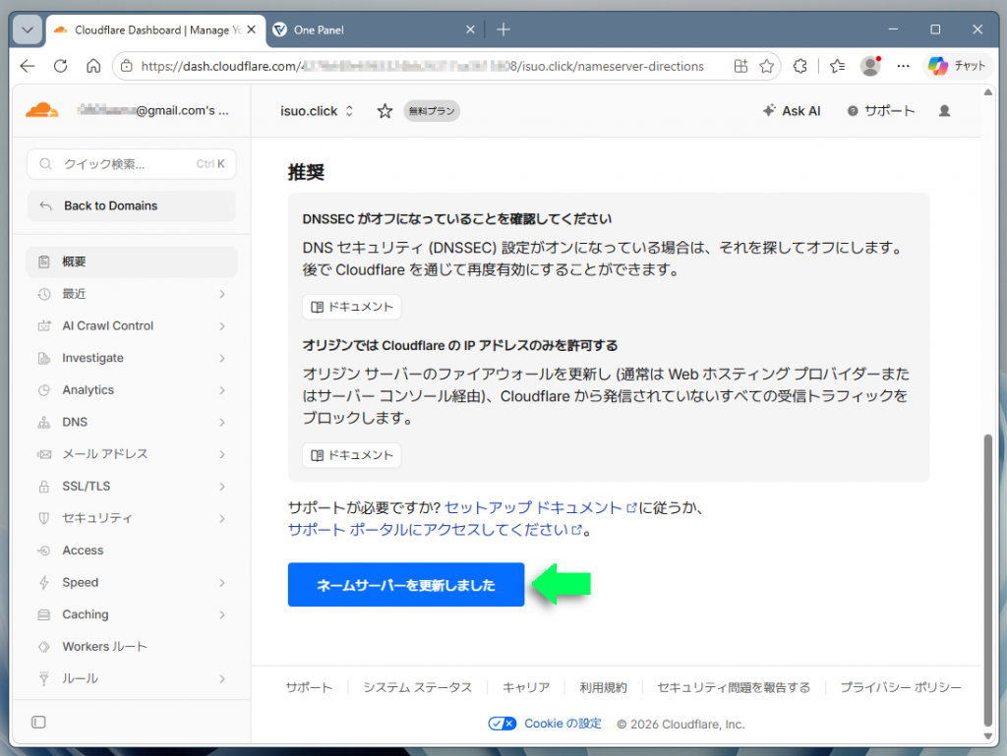Focus the クイック検索 search field
The width and height of the screenshot is (1007, 756).
click(132, 164)
